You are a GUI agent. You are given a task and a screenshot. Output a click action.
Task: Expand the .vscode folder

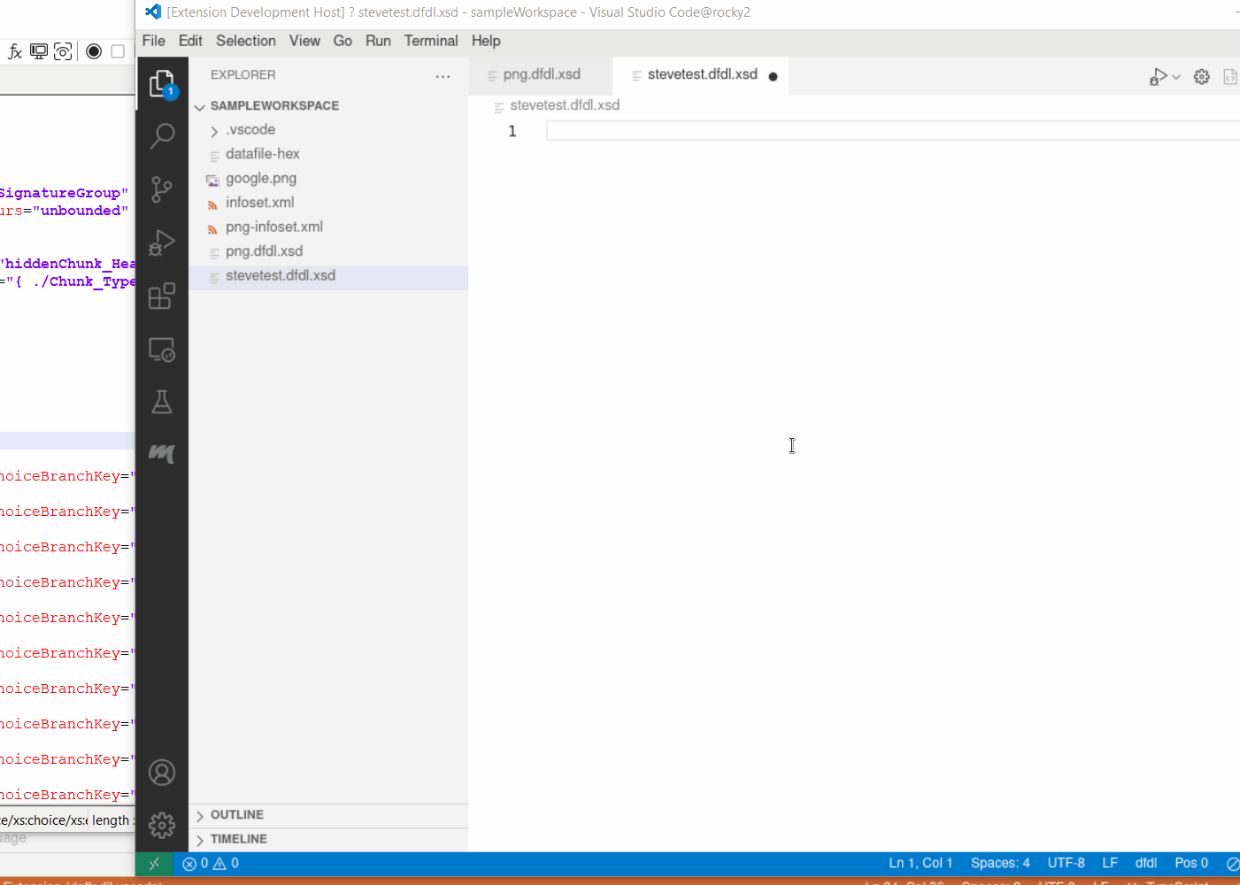pyautogui.click(x=214, y=129)
